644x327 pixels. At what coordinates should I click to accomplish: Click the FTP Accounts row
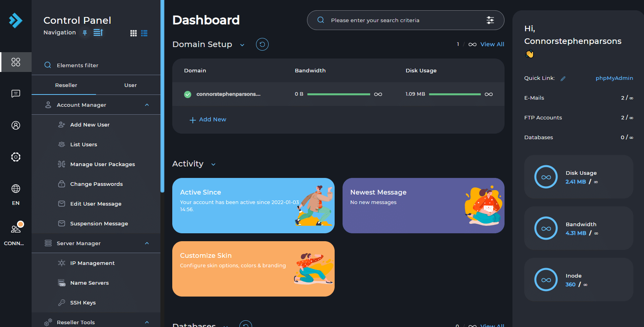[579, 117]
